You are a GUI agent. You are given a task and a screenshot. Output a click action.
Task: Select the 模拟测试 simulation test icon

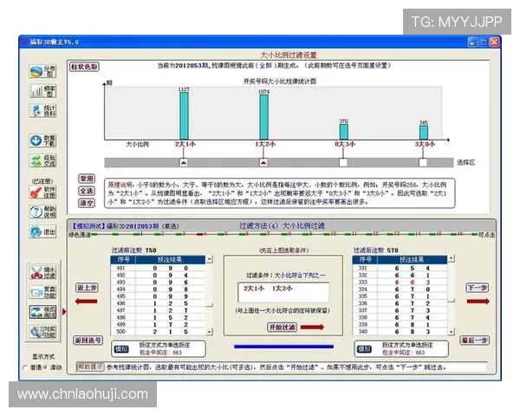(x=43, y=312)
